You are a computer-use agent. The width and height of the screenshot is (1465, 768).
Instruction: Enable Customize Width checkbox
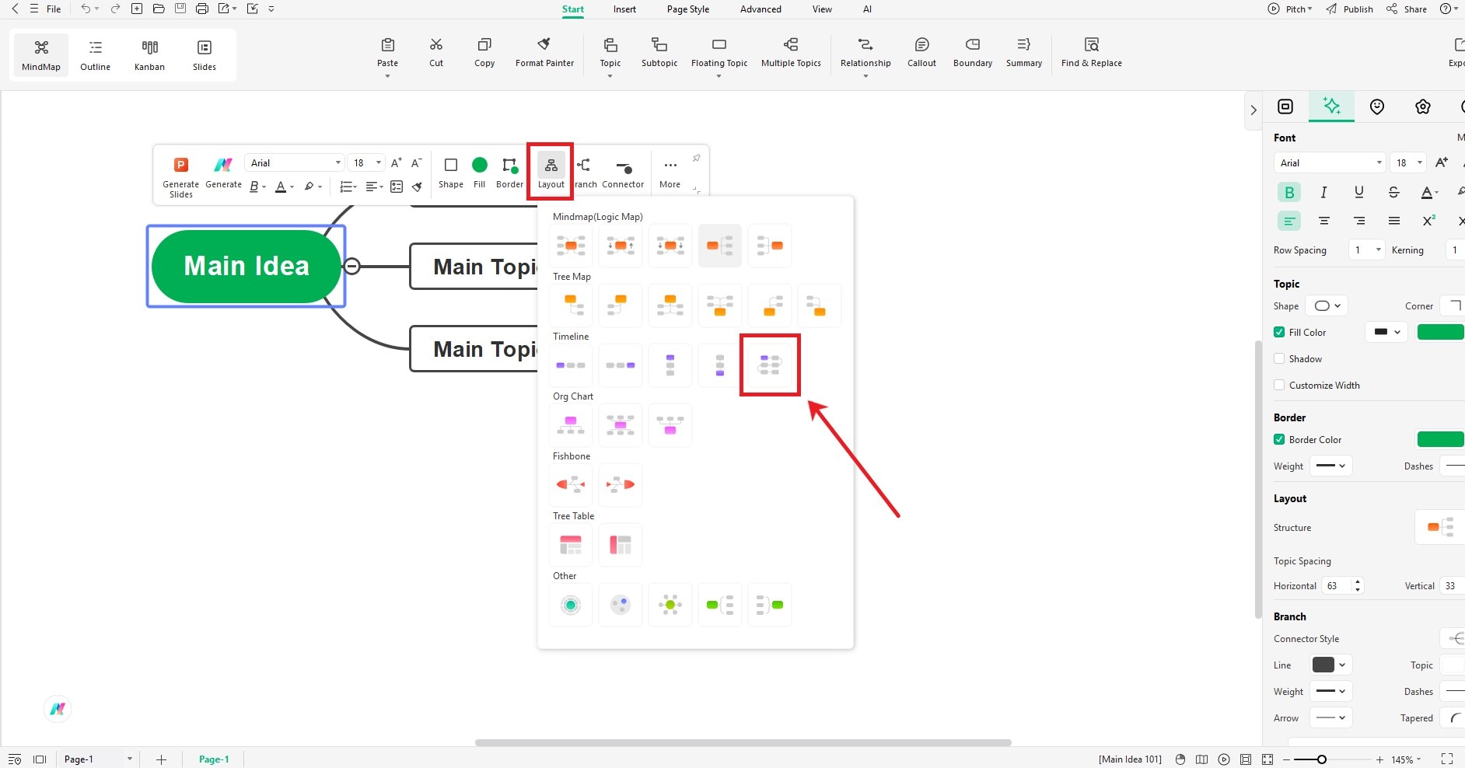pos(1279,385)
